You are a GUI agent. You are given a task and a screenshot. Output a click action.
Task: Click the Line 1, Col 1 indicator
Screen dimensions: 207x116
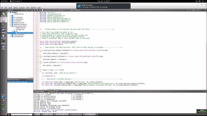pos(196,10)
